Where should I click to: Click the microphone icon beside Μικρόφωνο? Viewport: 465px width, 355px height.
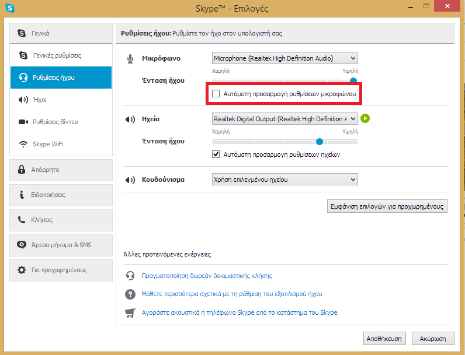pos(130,59)
